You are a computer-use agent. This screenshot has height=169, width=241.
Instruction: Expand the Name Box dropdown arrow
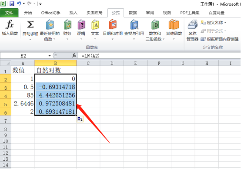[50, 56]
